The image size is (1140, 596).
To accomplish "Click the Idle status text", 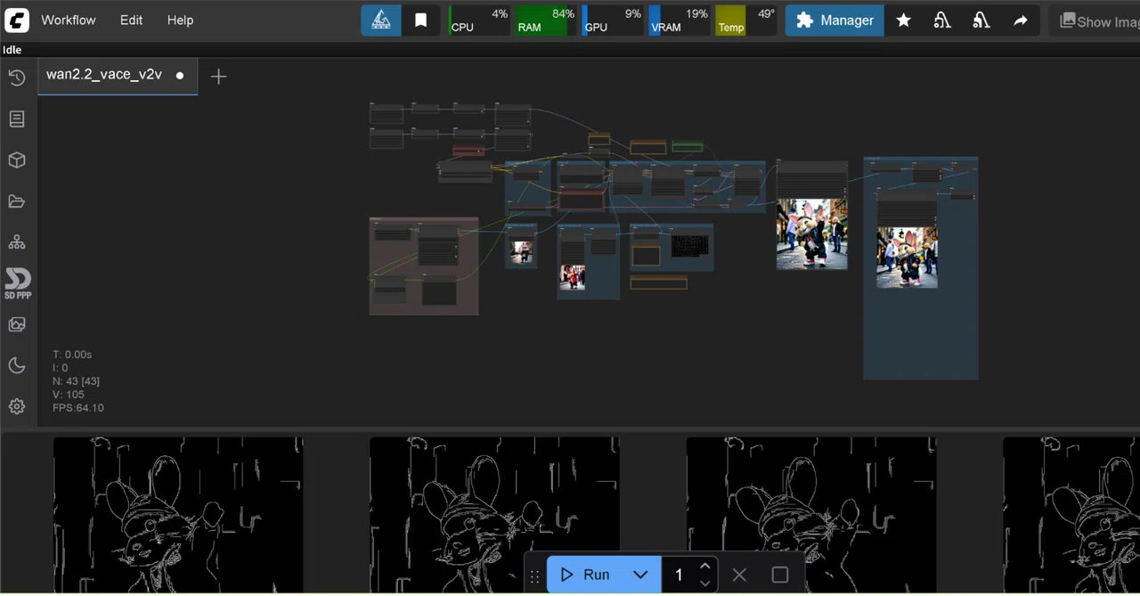I will pos(12,50).
